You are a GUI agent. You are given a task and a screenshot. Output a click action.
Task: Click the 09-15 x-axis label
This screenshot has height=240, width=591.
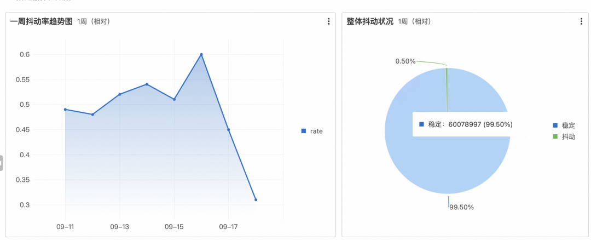pos(174,227)
